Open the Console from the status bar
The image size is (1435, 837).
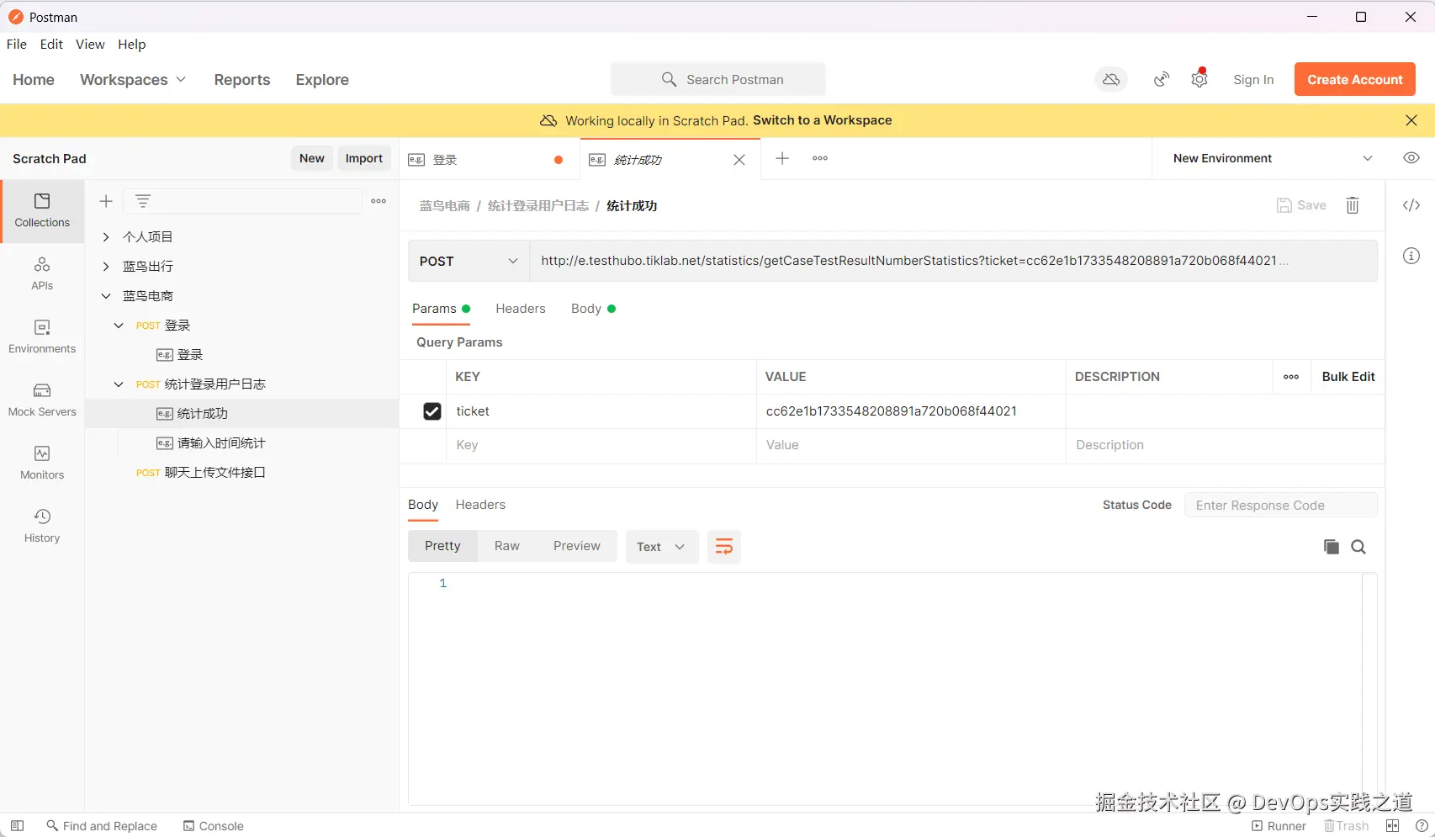pos(214,826)
